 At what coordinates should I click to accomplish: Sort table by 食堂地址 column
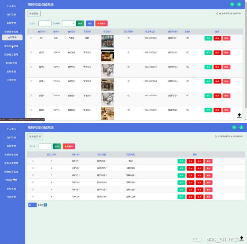coord(173,32)
